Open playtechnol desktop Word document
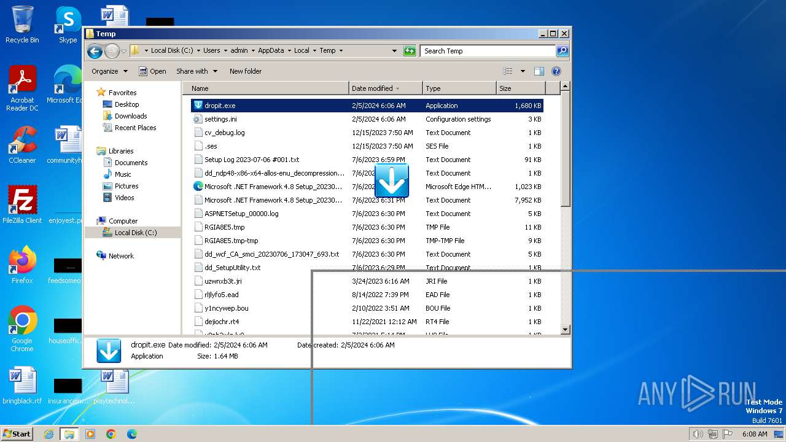Viewport: 786px width, 442px height. [x=114, y=386]
